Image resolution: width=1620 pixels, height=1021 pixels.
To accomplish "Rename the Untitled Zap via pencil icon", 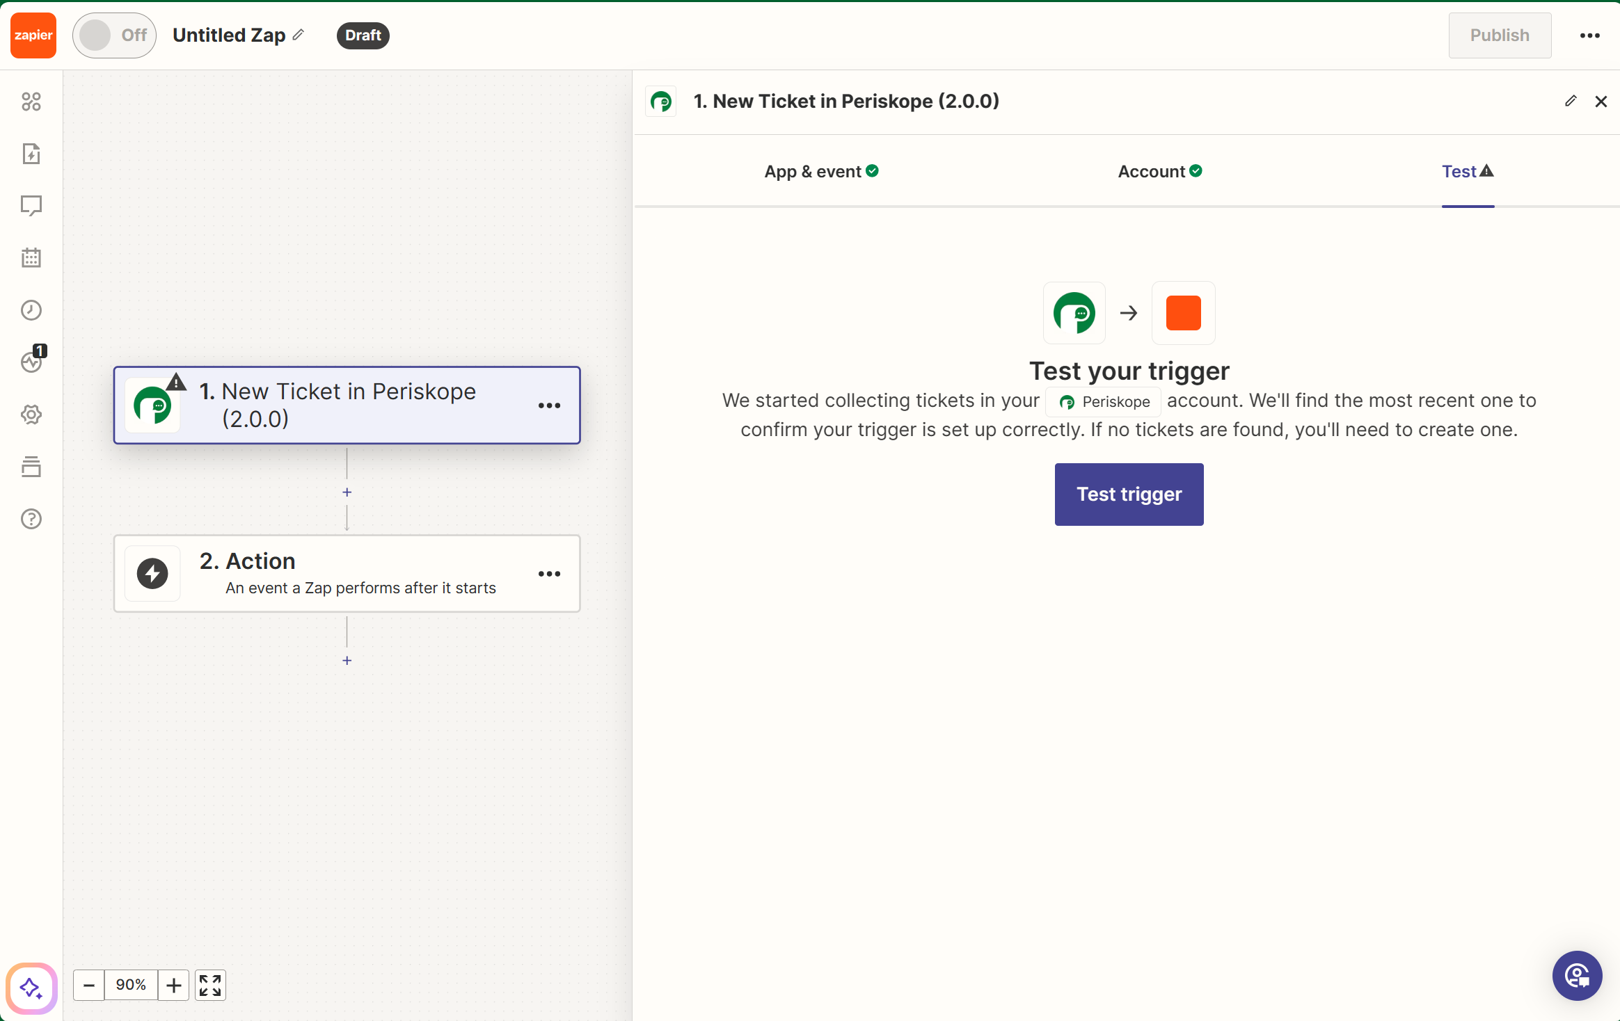I will 299,35.
